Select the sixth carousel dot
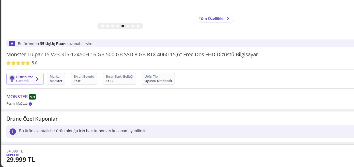This screenshot has height=167, width=354. tap(128, 26)
